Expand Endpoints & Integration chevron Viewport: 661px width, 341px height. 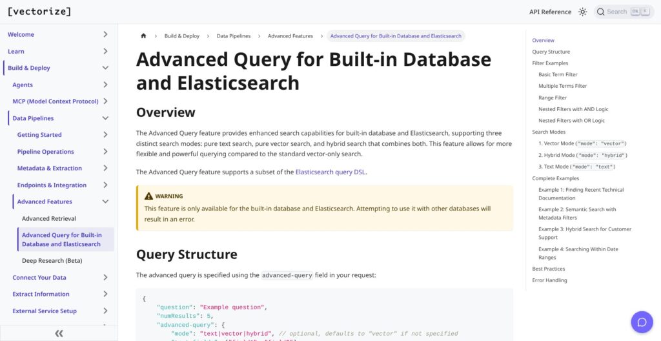click(x=105, y=185)
